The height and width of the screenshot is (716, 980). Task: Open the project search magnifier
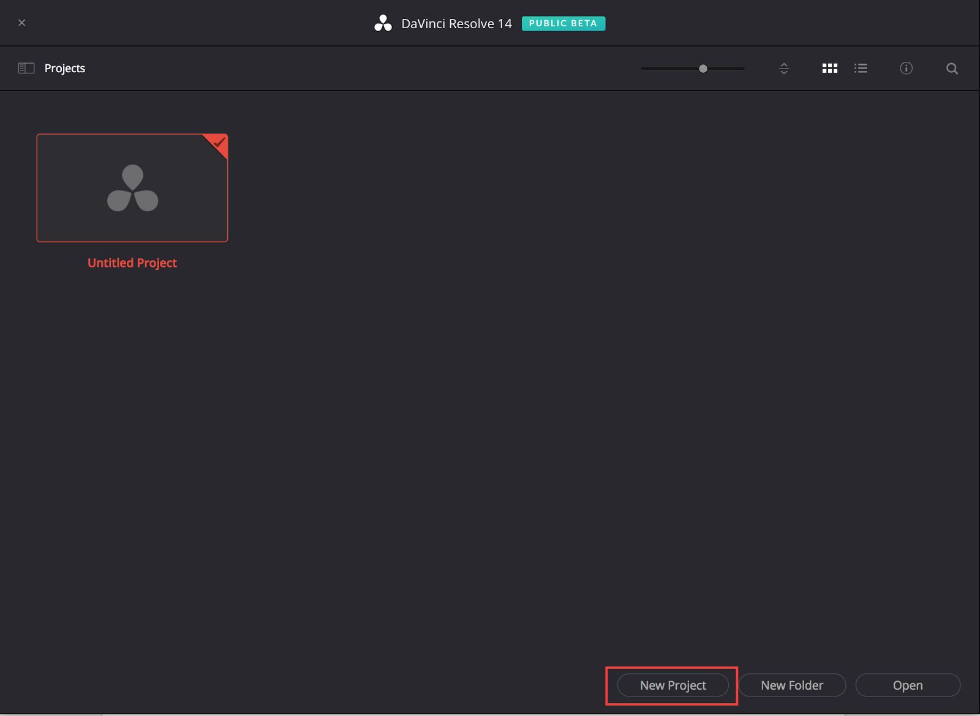tap(952, 69)
